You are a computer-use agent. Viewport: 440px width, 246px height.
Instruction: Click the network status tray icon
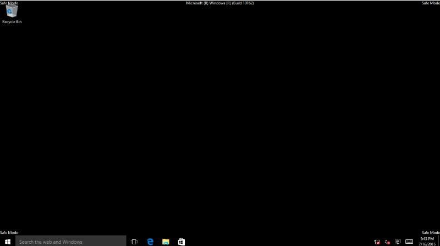pos(377,242)
